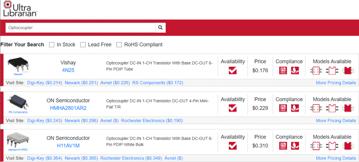Click the Optocoupler search input field
Image resolution: width=359 pixels, height=162 pixels.
[x=80, y=28]
